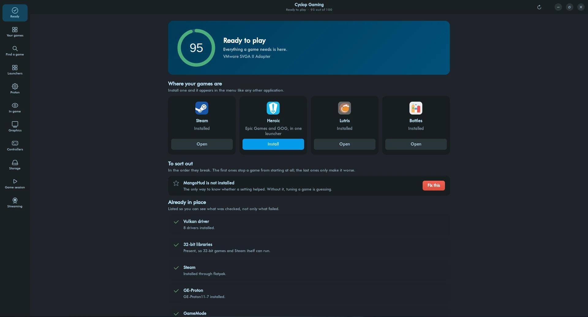
Task: Minimize the Cyclop Gaming window
Action: click(558, 7)
